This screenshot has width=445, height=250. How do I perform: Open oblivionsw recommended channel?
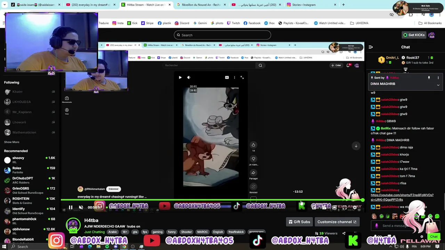tap(30, 231)
